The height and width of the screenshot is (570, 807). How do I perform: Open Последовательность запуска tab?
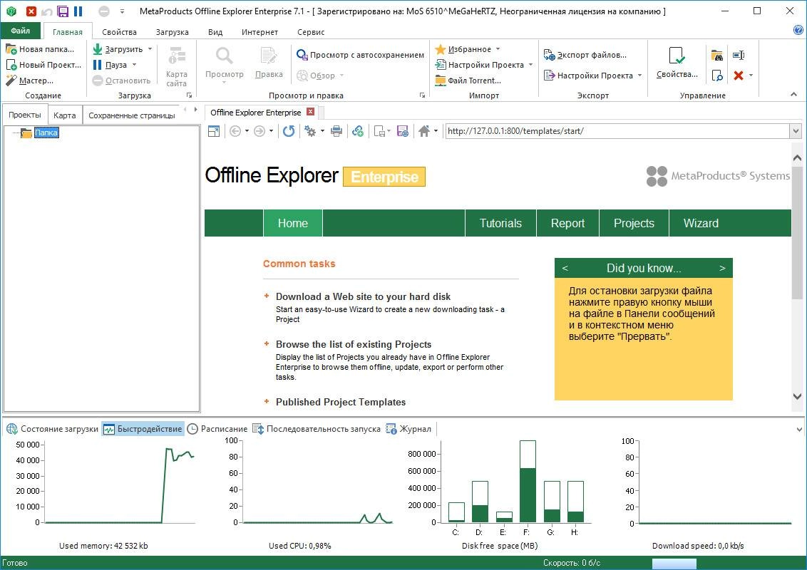click(317, 429)
